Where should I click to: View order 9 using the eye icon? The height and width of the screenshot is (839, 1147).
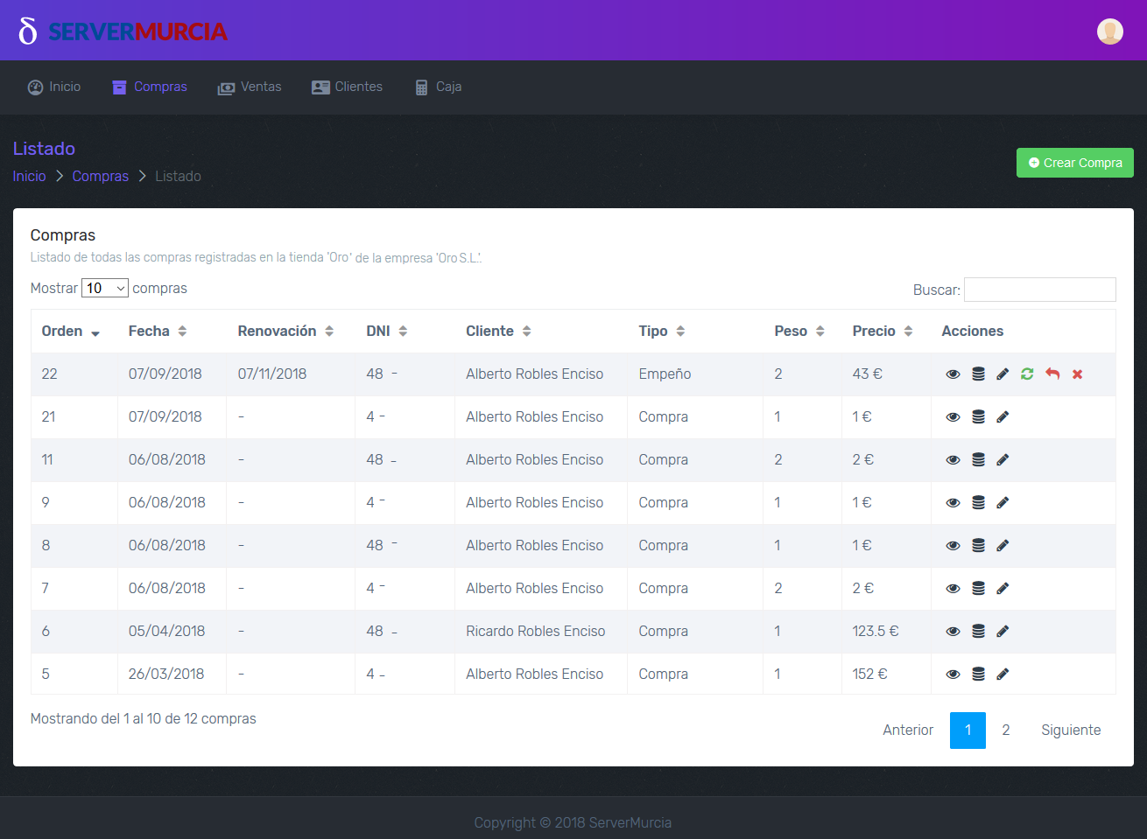click(x=953, y=503)
